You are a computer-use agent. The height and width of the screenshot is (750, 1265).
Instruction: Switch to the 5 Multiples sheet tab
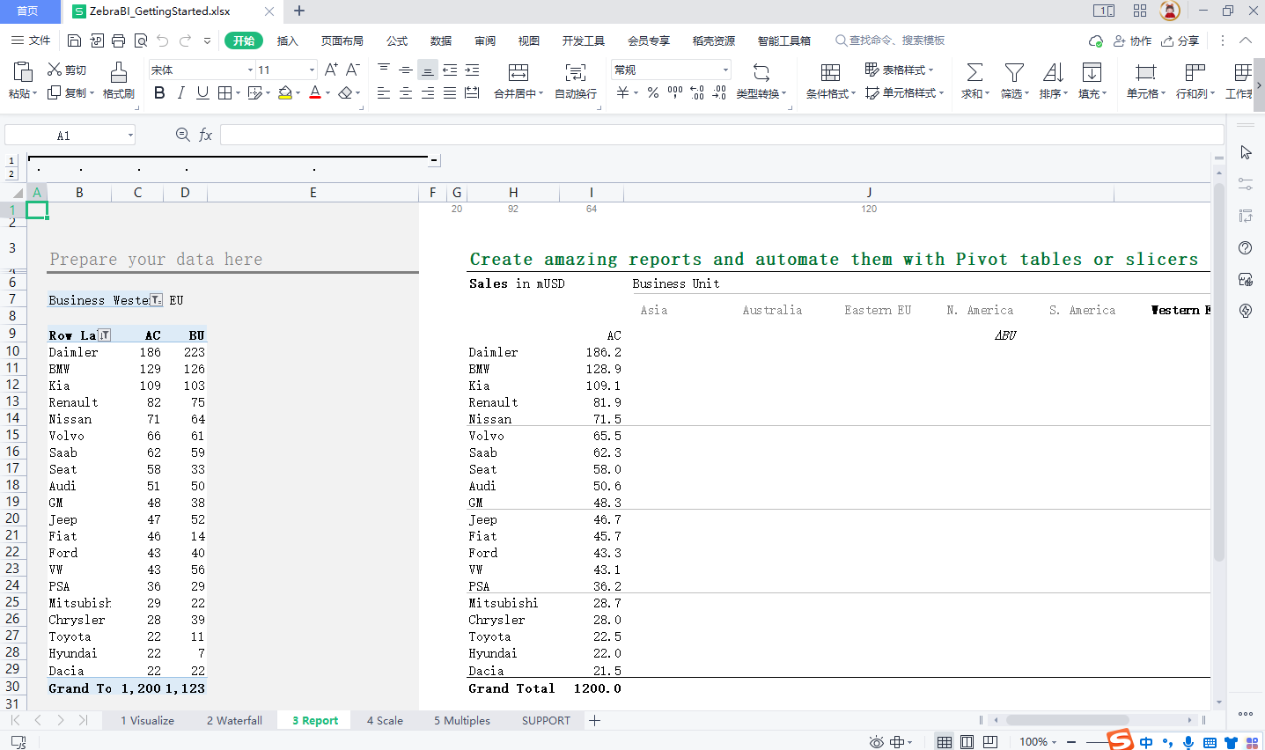point(462,720)
